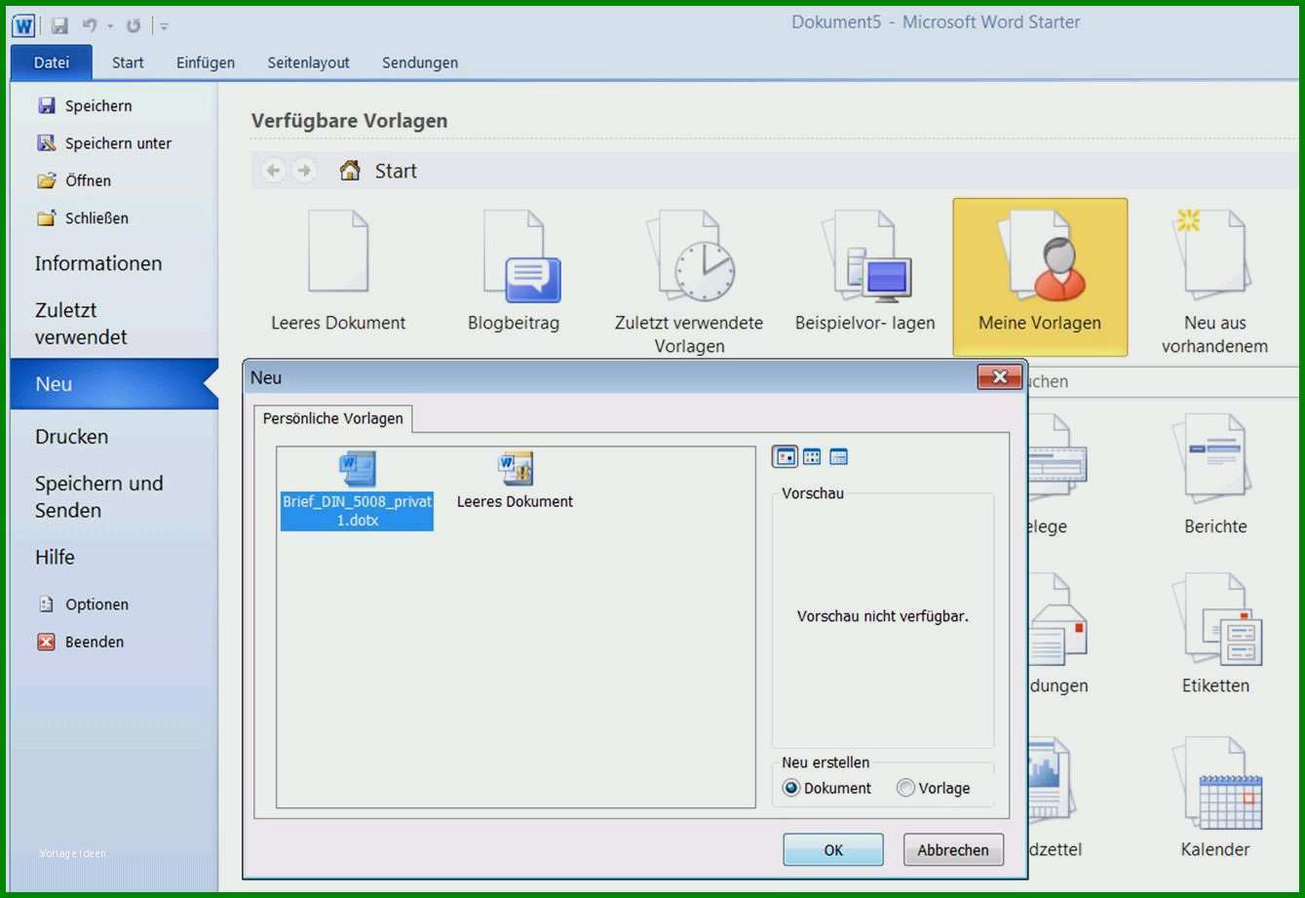The image size is (1305, 898).
Task: Open the Berichte template category
Action: (1215, 475)
